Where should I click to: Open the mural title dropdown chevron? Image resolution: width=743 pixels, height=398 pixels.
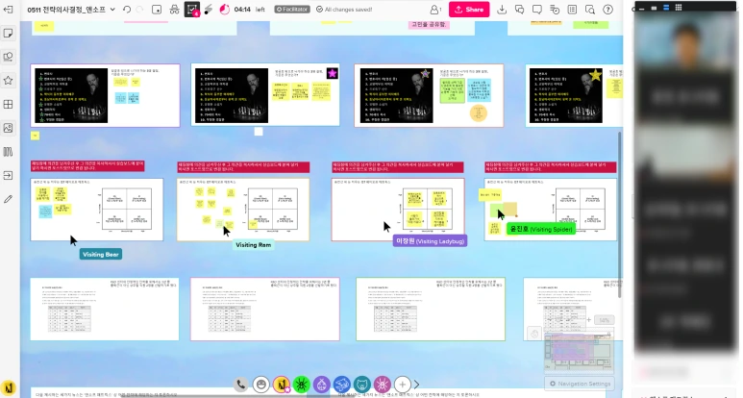[x=112, y=10]
